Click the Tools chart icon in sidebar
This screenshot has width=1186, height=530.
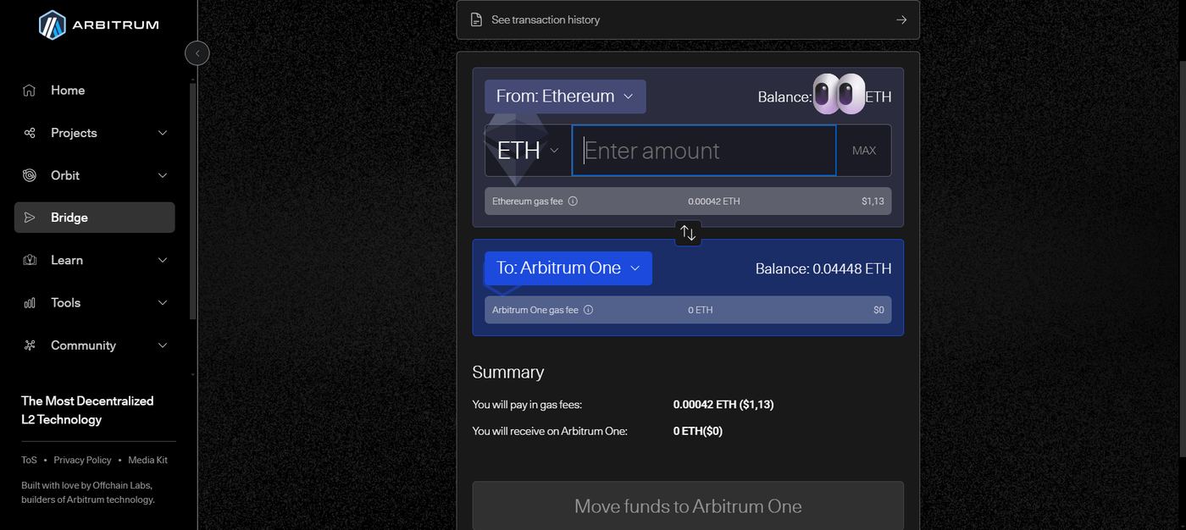[30, 302]
